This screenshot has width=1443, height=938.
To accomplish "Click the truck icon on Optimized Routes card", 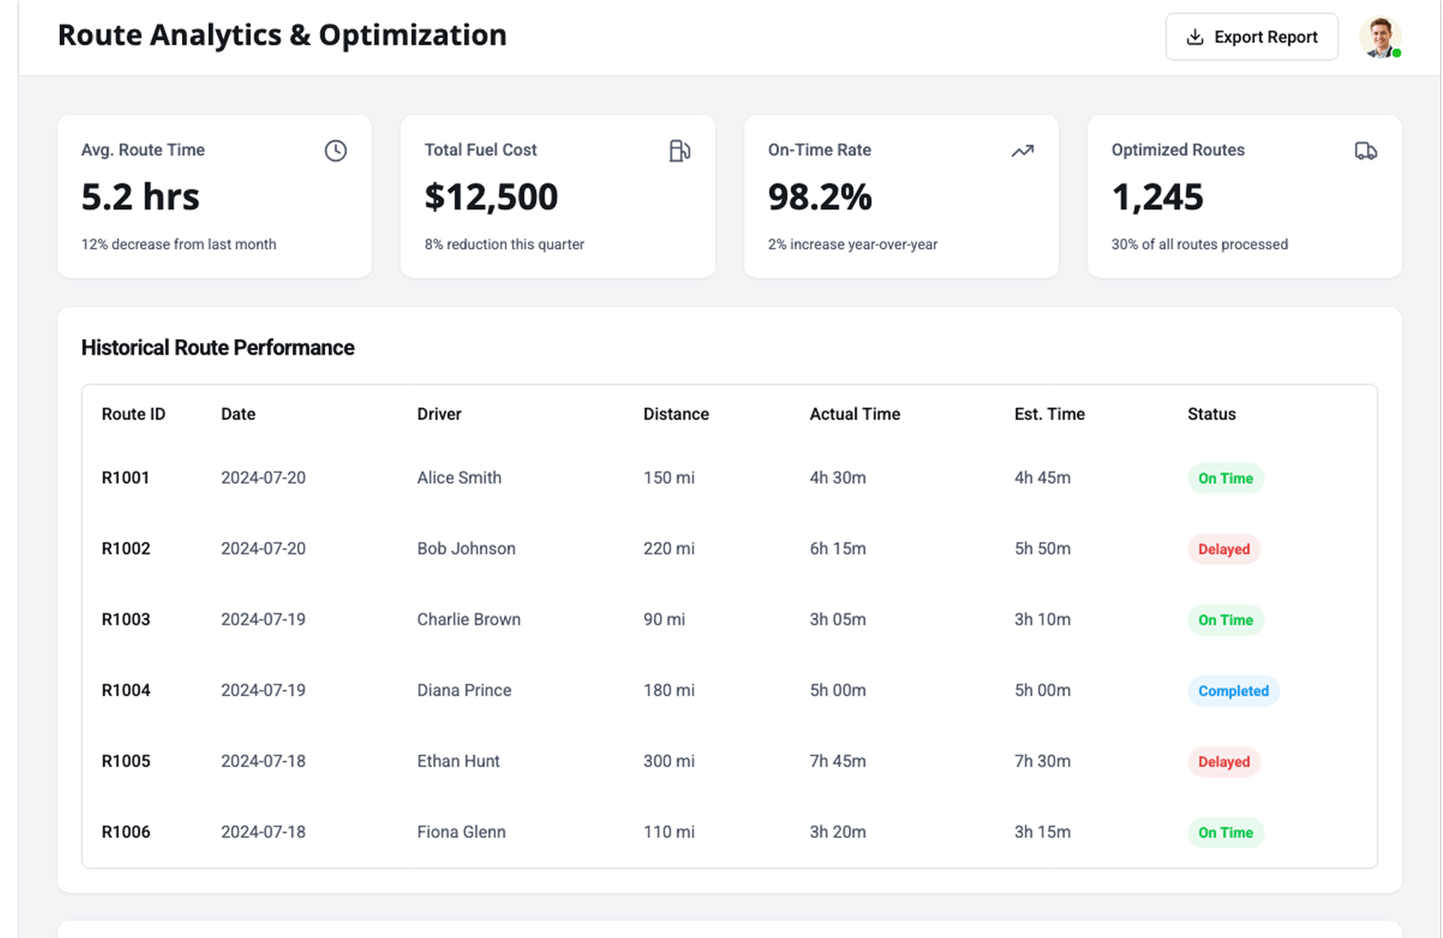I will point(1366,151).
